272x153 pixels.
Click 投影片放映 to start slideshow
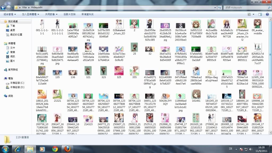point(70,14)
